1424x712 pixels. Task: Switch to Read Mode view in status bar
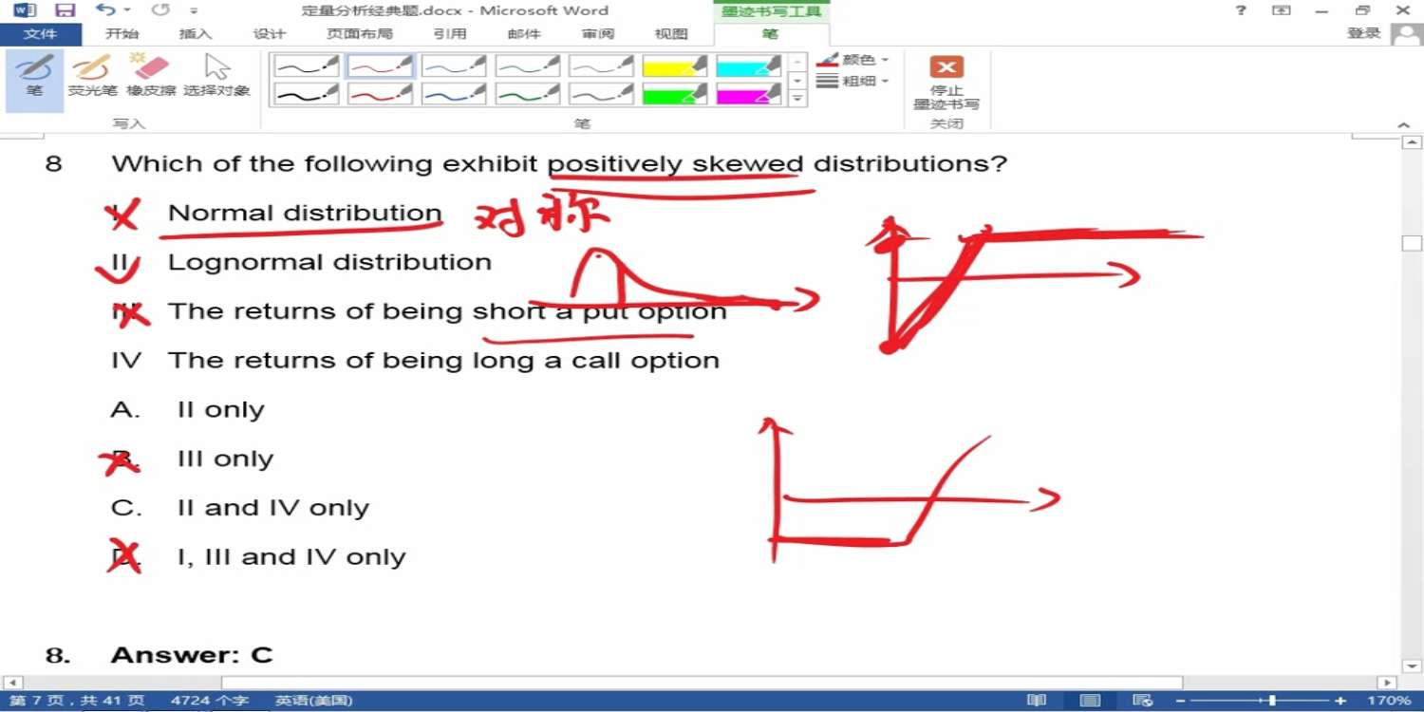pos(1037,701)
